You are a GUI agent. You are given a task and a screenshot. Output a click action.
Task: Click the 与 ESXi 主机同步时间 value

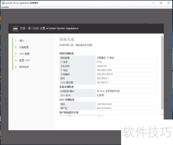point(108,91)
